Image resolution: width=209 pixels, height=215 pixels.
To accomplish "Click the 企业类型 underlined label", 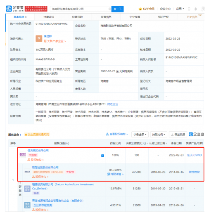I will click(x=15, y=71).
